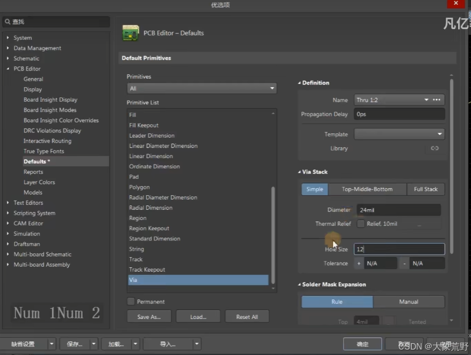Open Board Insight Display page
Screen dimensions: 471x355
pyautogui.click(x=51, y=100)
